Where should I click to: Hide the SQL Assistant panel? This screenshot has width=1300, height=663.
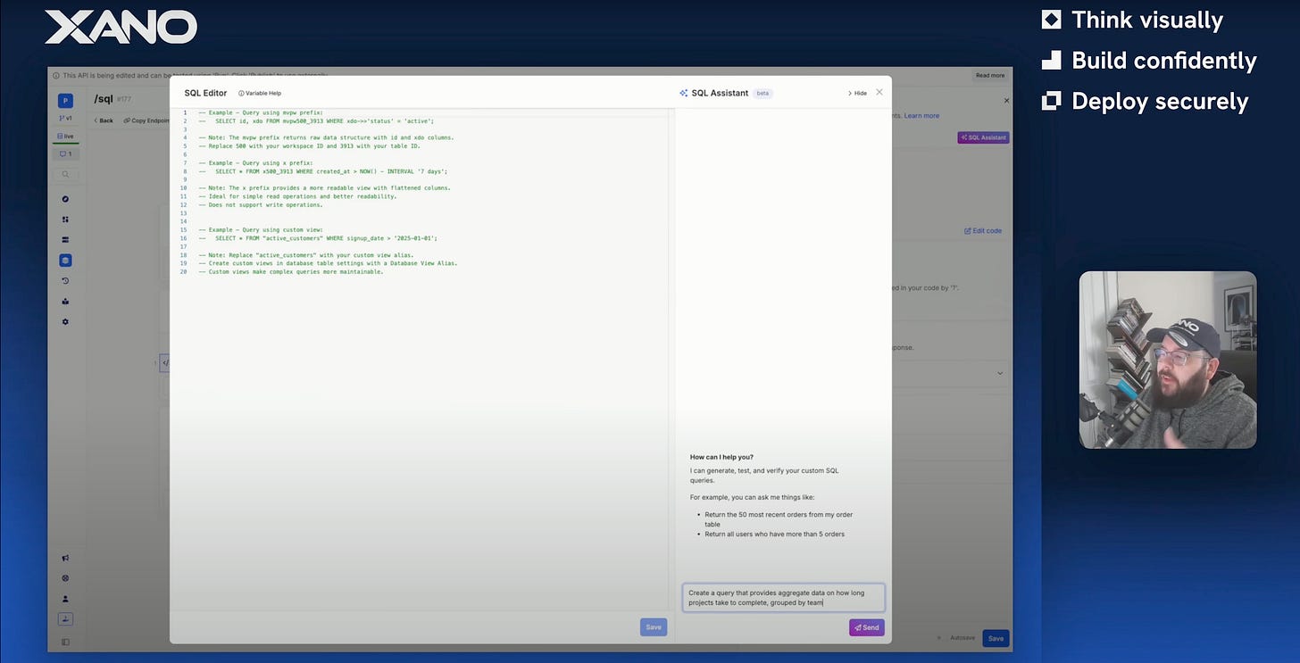tap(857, 93)
